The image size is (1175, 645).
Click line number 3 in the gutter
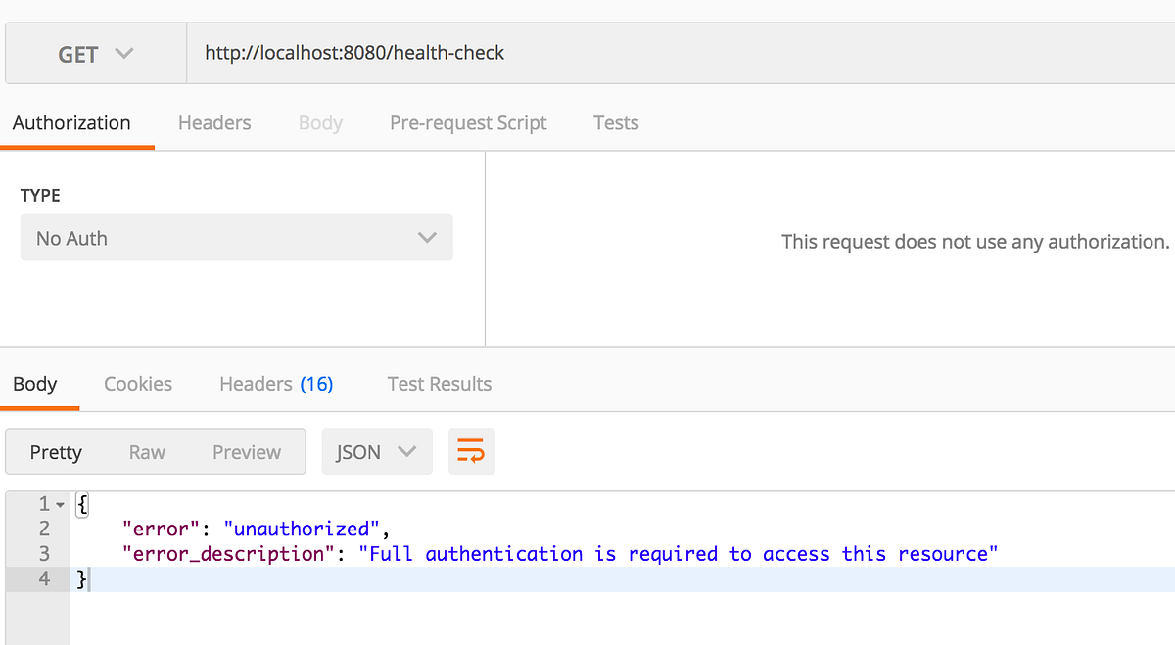click(44, 554)
